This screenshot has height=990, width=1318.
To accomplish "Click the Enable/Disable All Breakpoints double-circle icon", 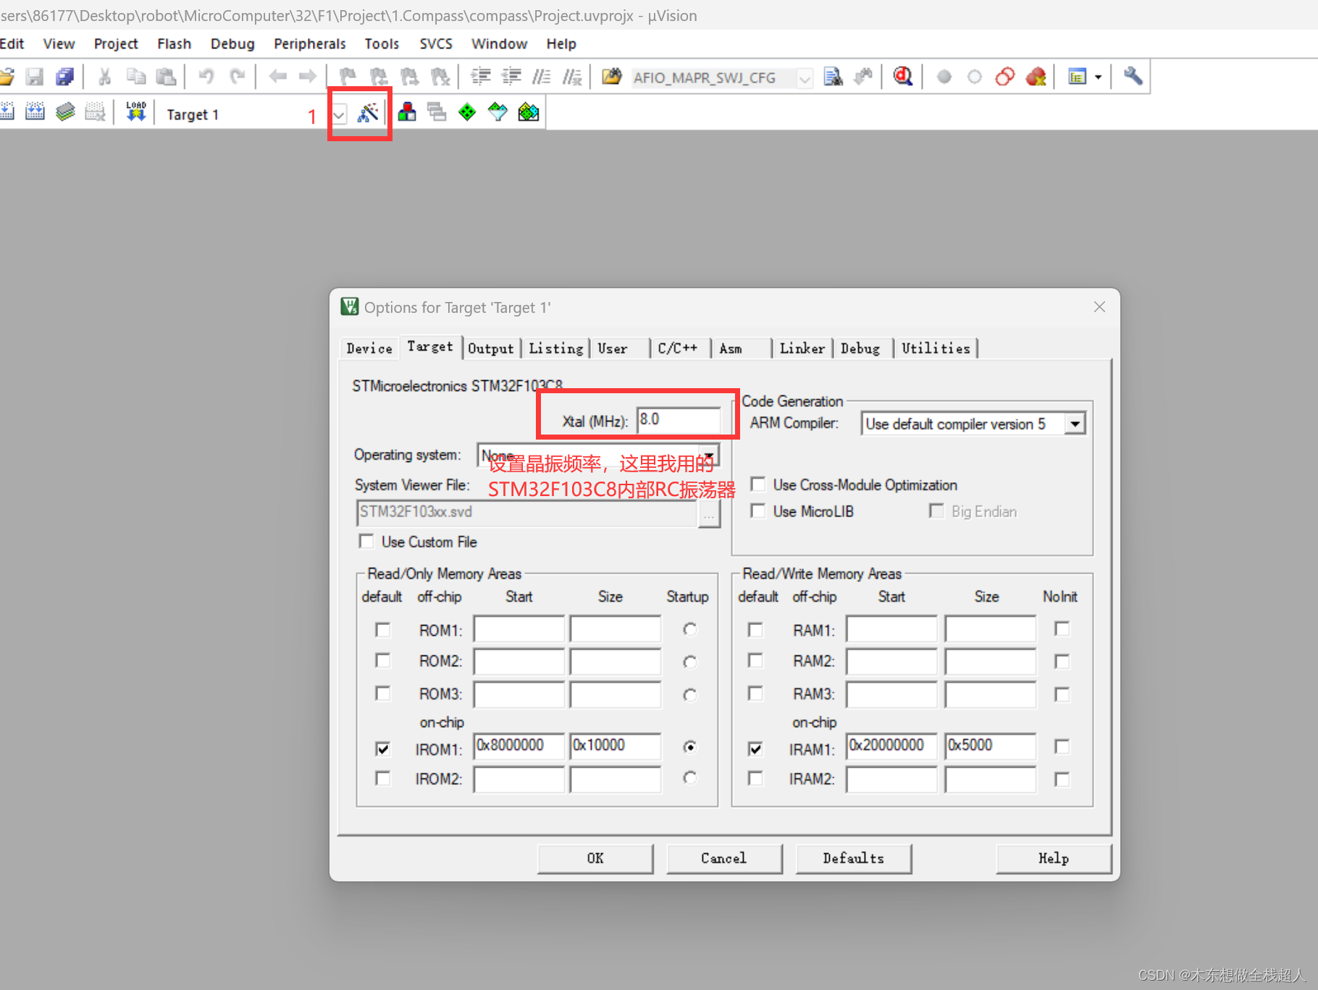I will [1005, 77].
